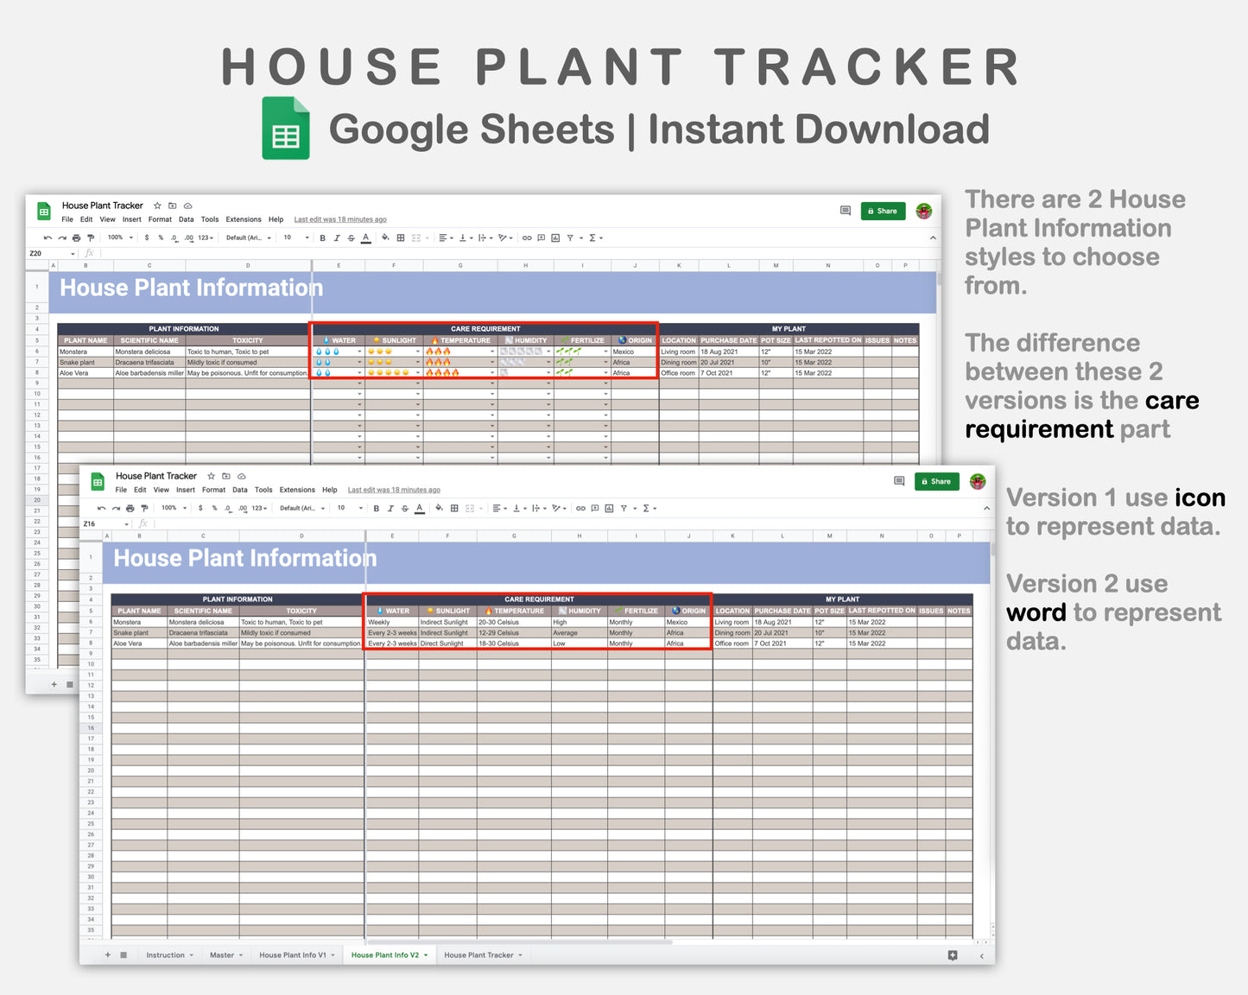Toggle italic formatting

click(390, 508)
